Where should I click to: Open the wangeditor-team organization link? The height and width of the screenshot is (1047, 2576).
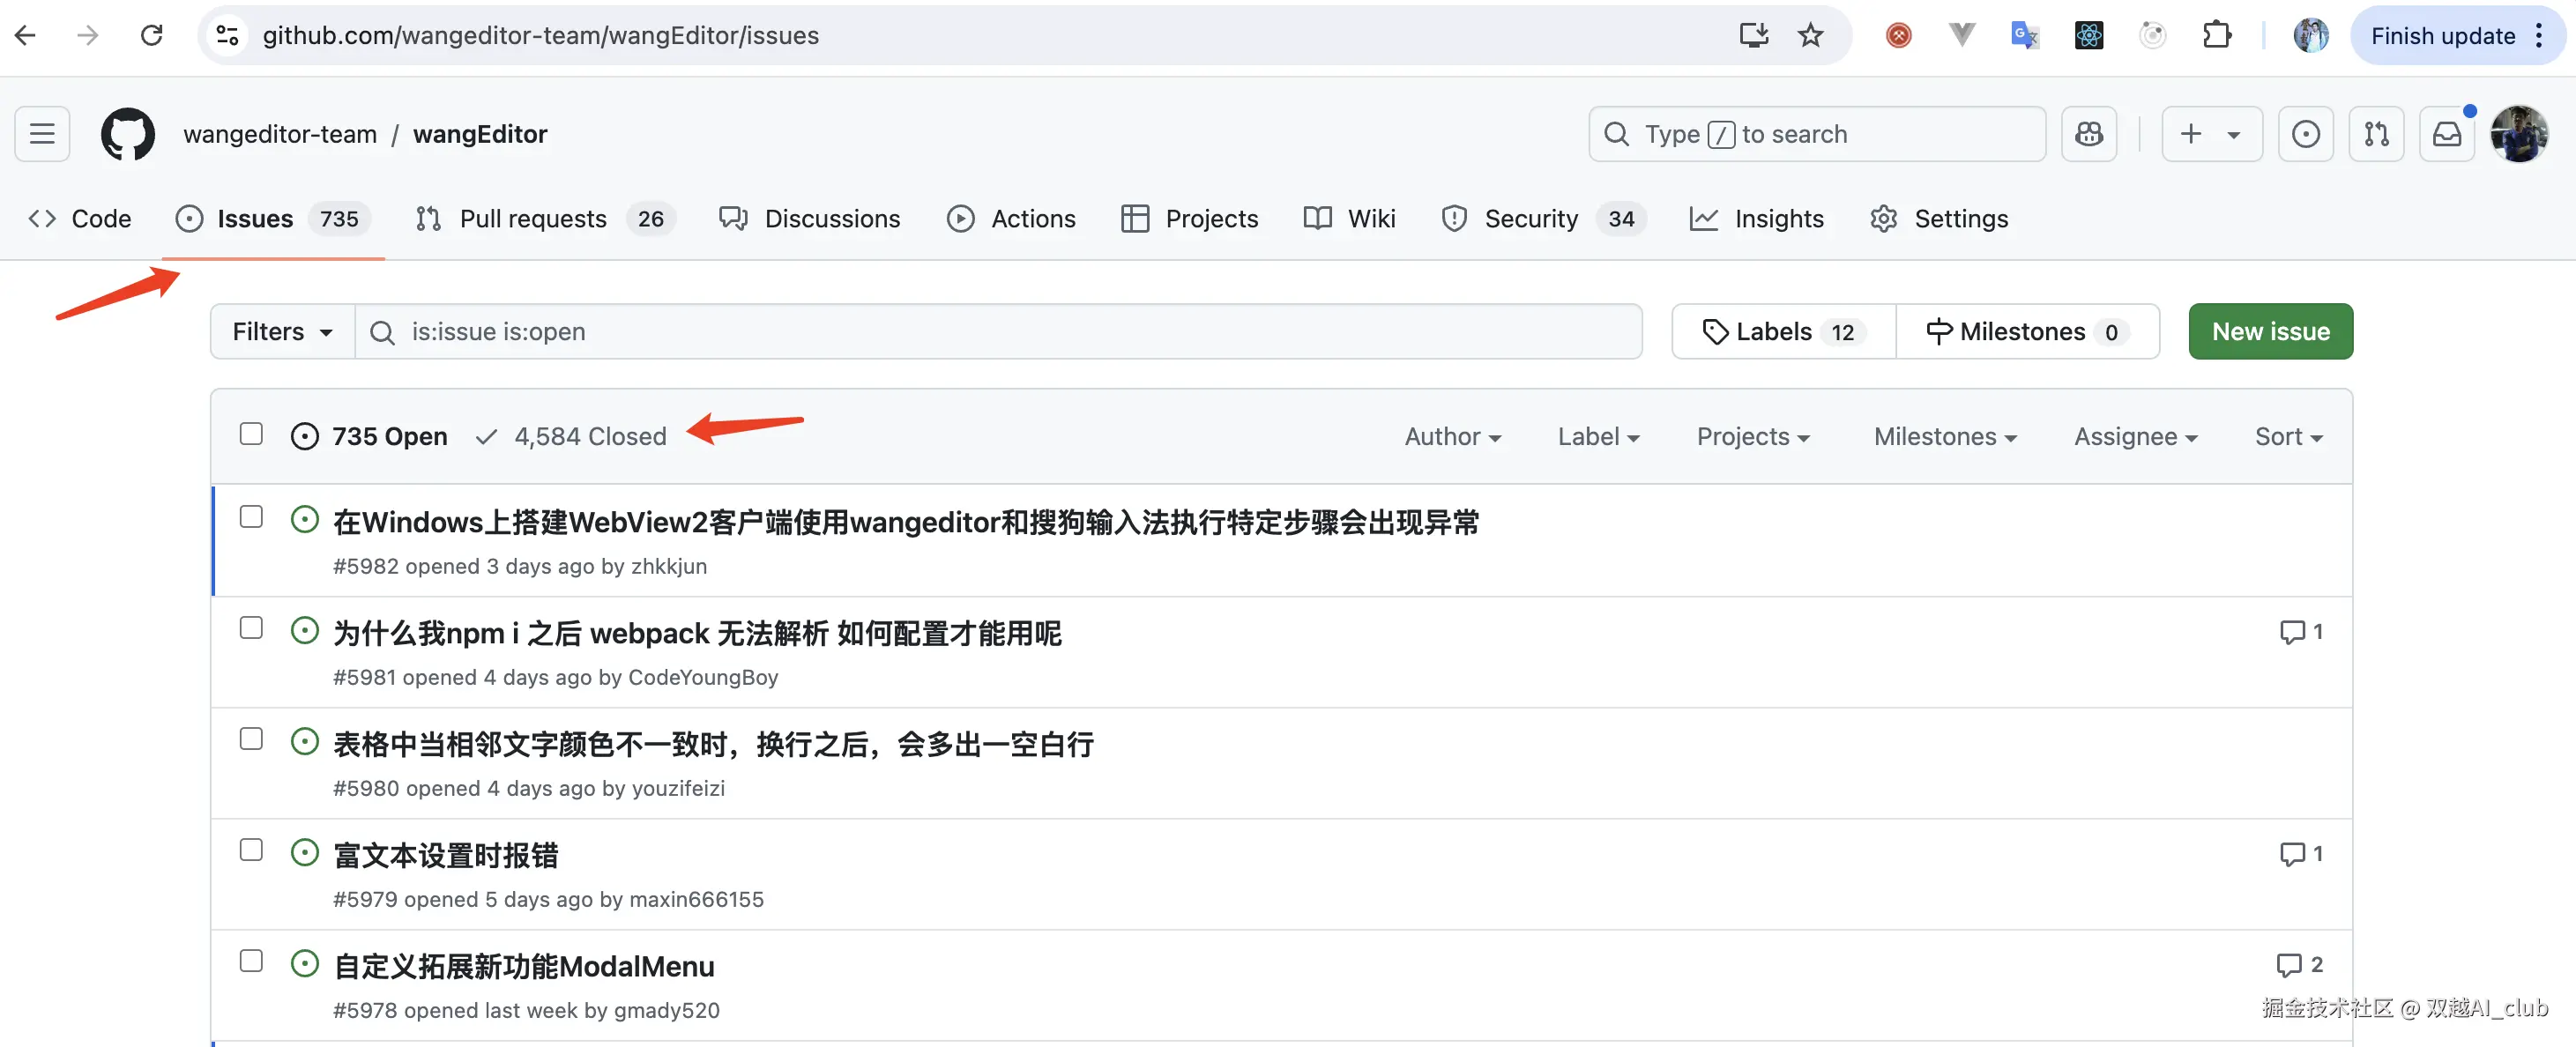coord(280,134)
